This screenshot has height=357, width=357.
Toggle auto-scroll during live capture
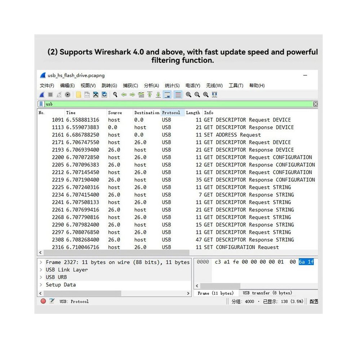(167, 95)
